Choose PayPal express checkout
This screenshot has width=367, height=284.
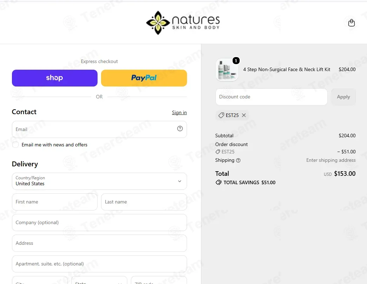[144, 78]
